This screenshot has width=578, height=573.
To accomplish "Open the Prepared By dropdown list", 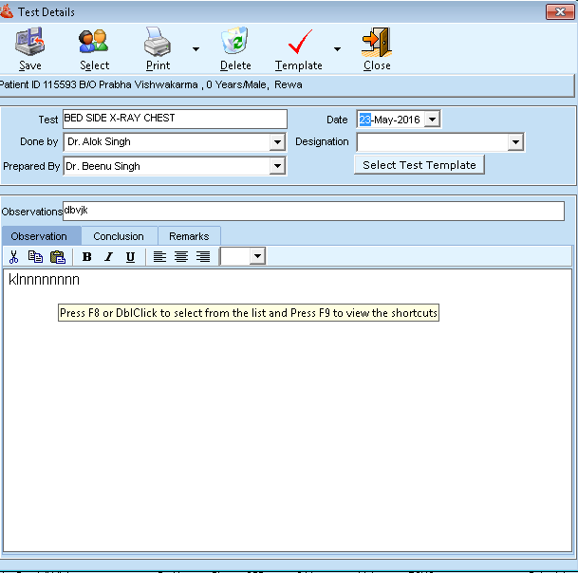I will [277, 166].
